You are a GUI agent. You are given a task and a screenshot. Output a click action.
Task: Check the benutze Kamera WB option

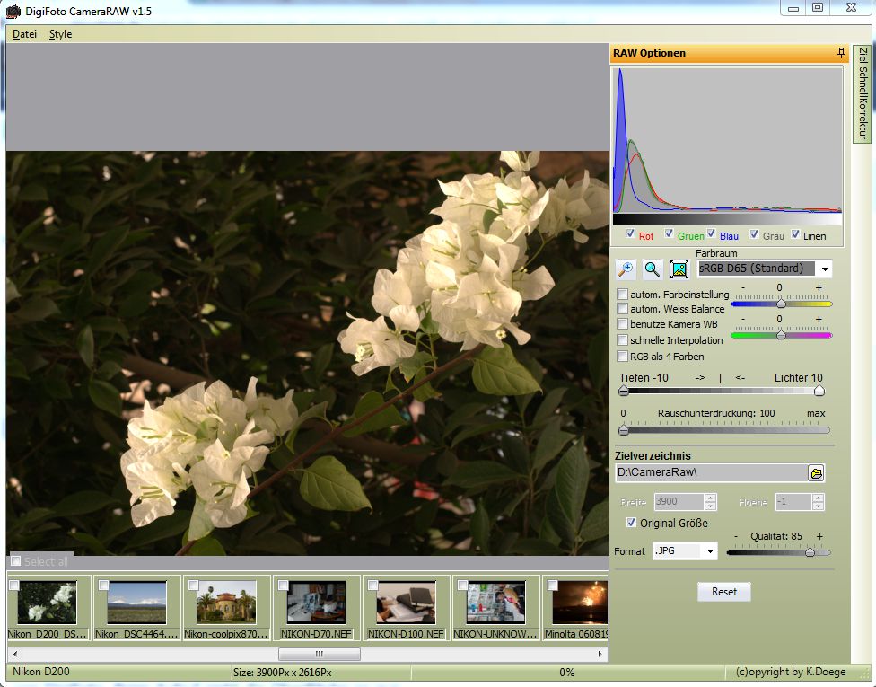coord(623,324)
